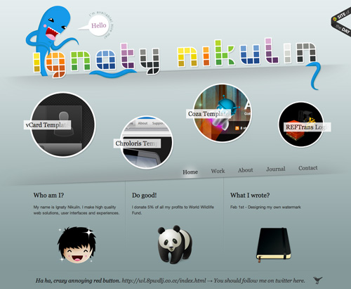Open the Work menu item

(x=218, y=171)
